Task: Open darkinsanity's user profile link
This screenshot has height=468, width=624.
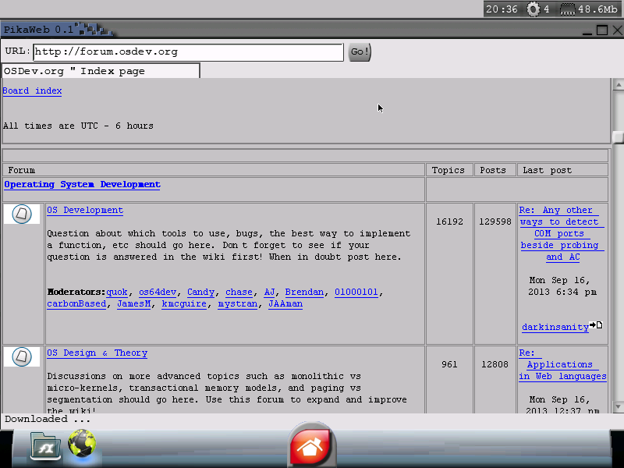Action: pyautogui.click(x=555, y=327)
